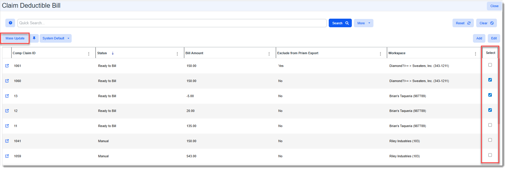The image size is (507, 170).
Task: Open Bill Amount column options menu
Action: point(269,54)
